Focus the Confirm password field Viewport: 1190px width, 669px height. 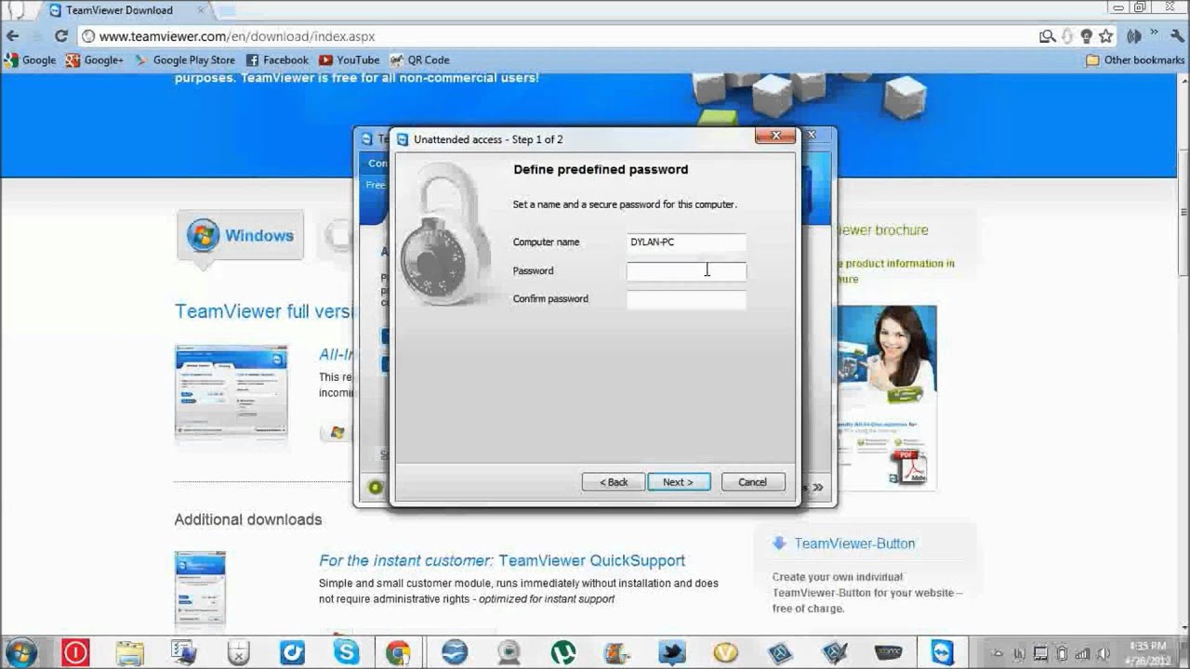686,299
